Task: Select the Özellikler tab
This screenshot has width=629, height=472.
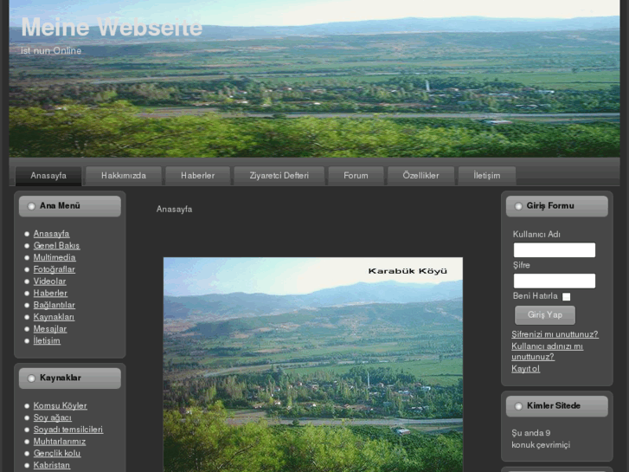Action: (x=420, y=176)
